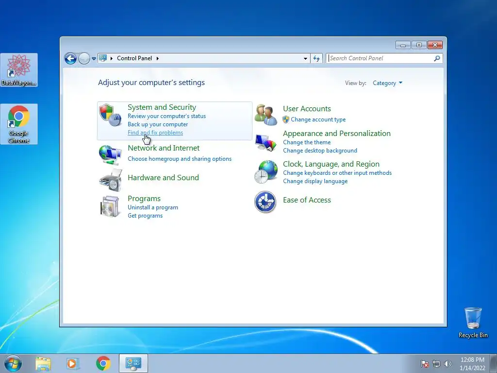497x373 pixels.
Task: Open the System and Security shield icon
Action: click(x=110, y=115)
